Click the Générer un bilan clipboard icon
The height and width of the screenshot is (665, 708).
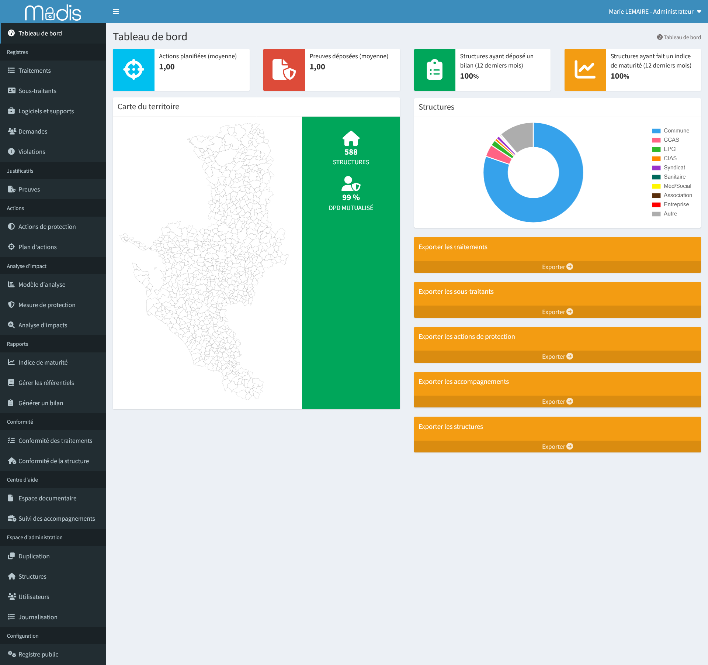pos(11,403)
